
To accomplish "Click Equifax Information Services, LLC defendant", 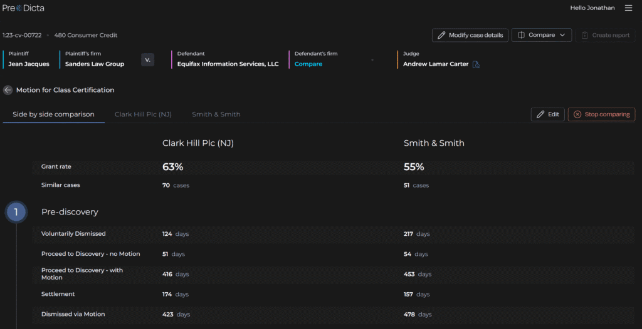I will [x=228, y=64].
